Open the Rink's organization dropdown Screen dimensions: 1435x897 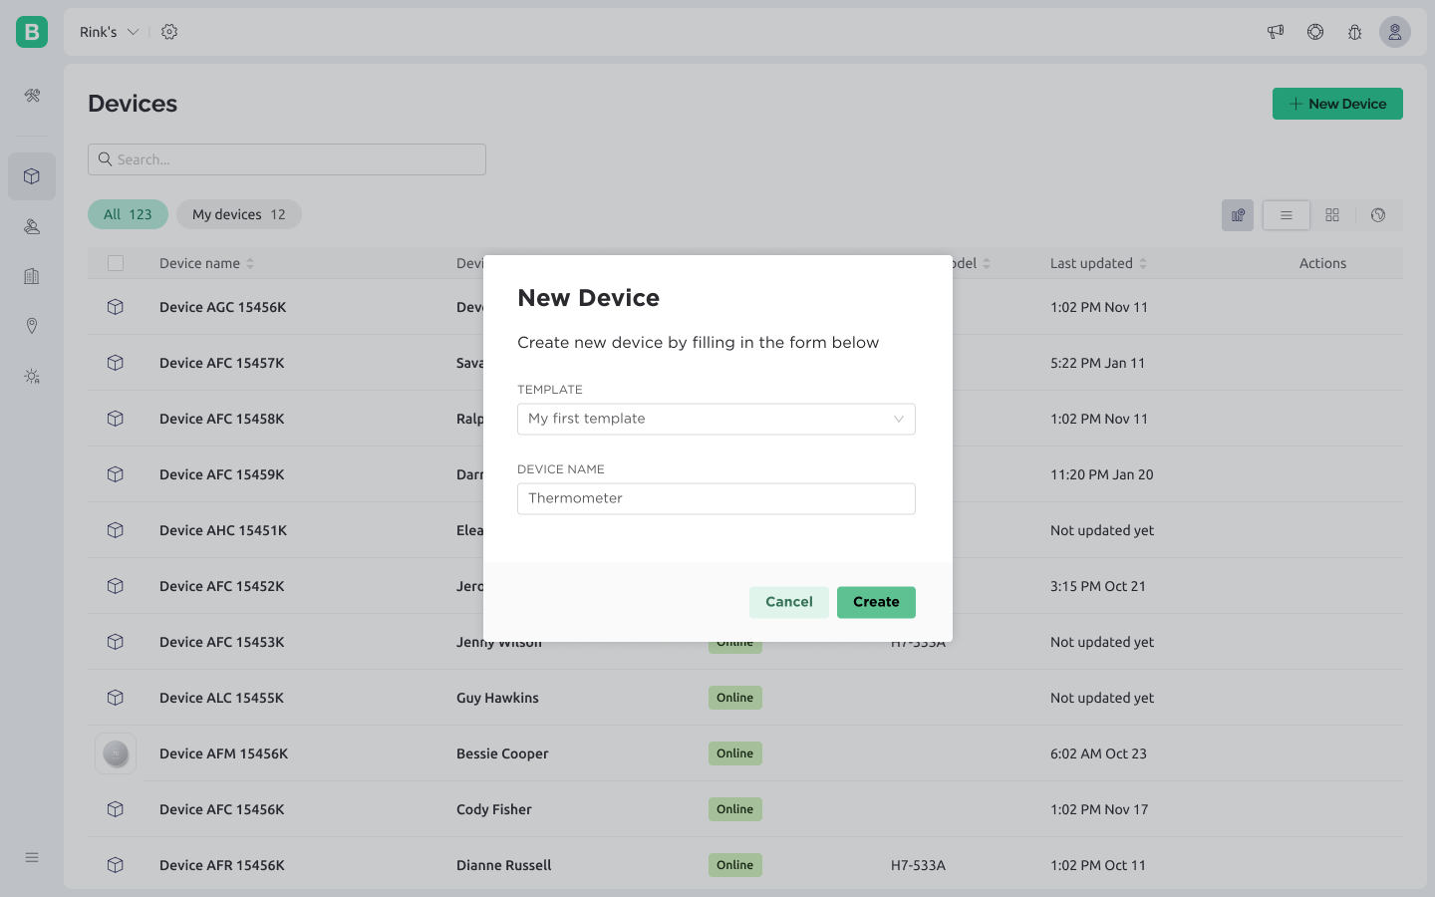click(x=109, y=32)
